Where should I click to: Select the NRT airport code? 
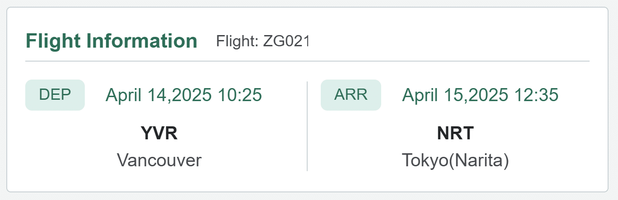click(456, 133)
